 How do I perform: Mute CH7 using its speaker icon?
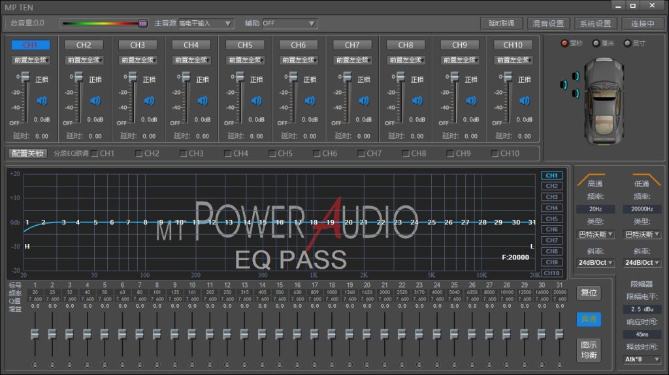point(363,100)
